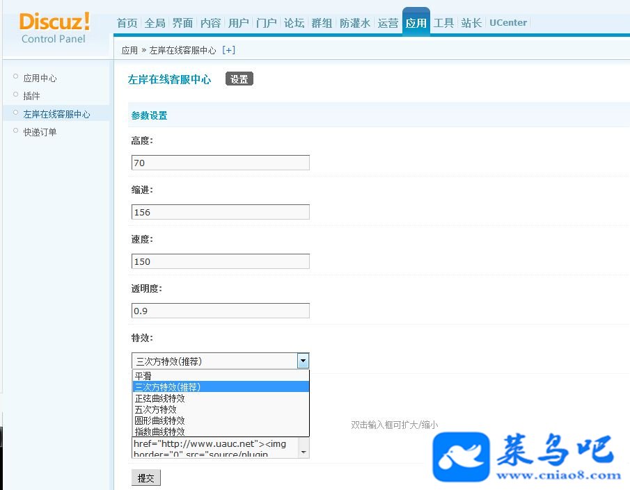Viewport: 630px width, 490px height.
Task: Switch to the 全局 top menu tab
Action: (x=155, y=23)
